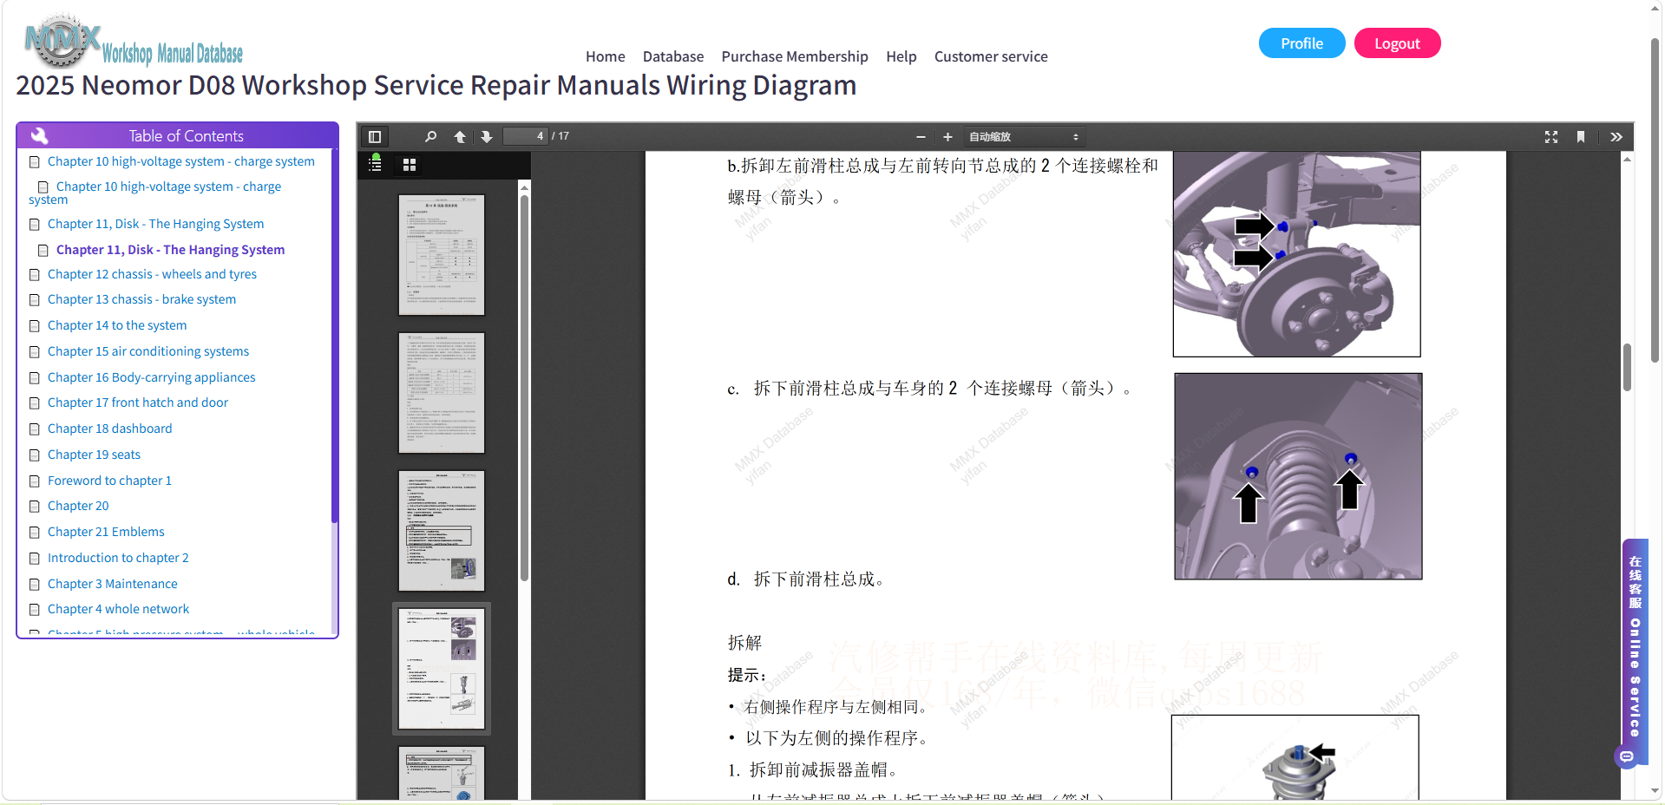Open Chapter 16 Body-carrying appliances
The width and height of the screenshot is (1665, 805).
pos(151,377)
